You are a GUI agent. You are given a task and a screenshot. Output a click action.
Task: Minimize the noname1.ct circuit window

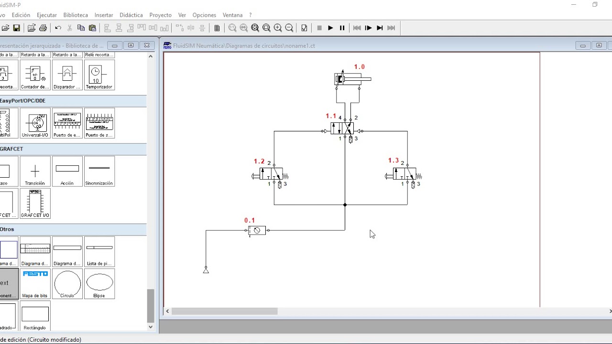coord(583,45)
